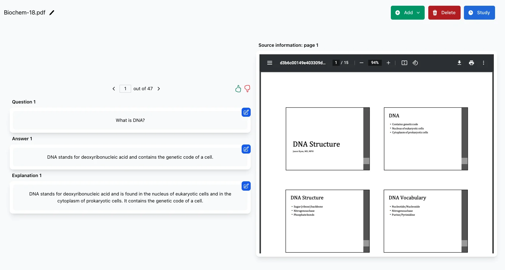505x270 pixels.
Task: Download the PDF document
Action: coord(459,63)
